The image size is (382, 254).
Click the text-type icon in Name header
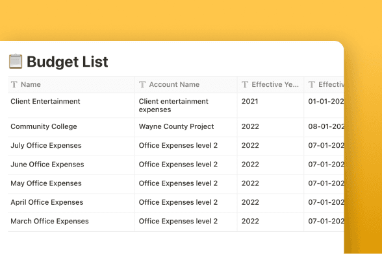point(14,84)
